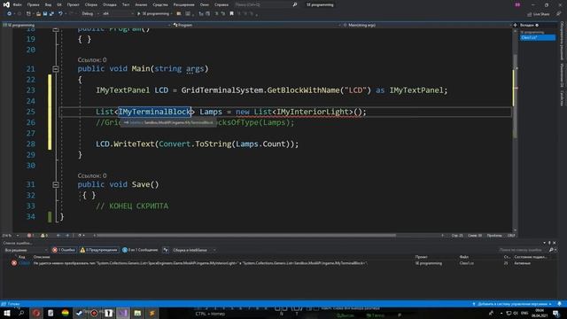Open the Отладка menu
The image size is (567, 319).
(x=109, y=4)
